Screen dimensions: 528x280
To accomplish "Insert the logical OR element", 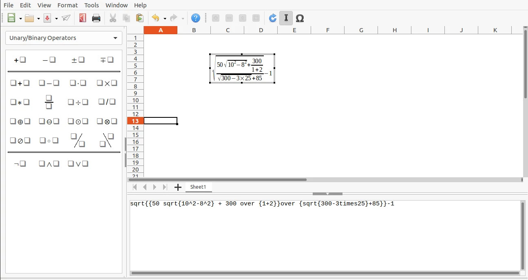I will click(x=78, y=164).
